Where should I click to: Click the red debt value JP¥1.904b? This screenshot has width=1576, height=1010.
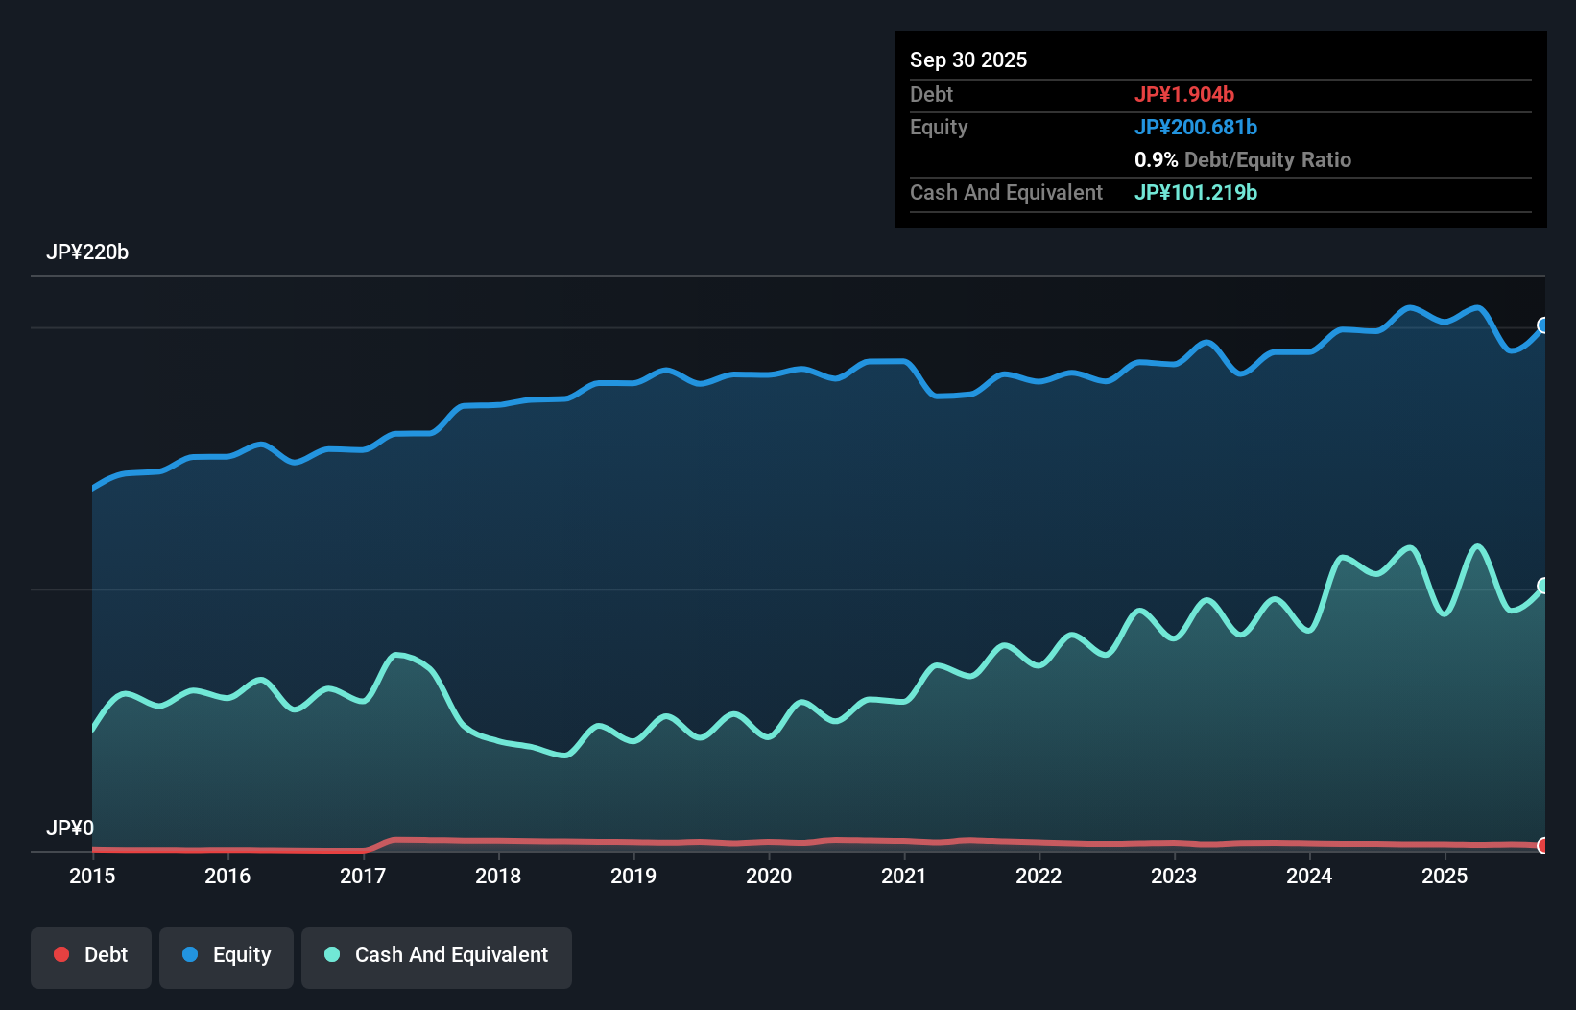(1185, 94)
